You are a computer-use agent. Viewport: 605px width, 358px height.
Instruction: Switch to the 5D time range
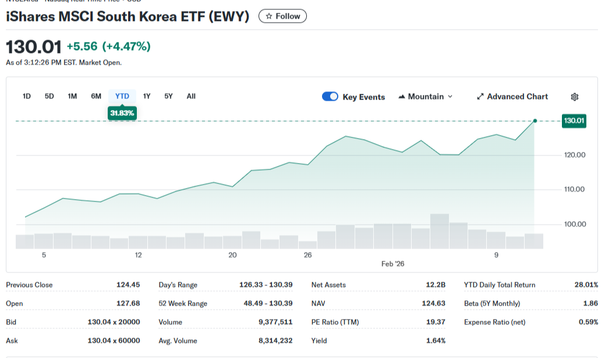49,96
